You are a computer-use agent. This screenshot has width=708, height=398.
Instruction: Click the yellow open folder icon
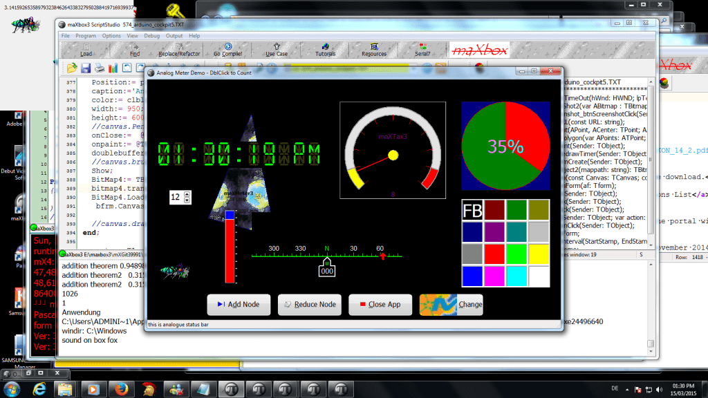(72, 68)
